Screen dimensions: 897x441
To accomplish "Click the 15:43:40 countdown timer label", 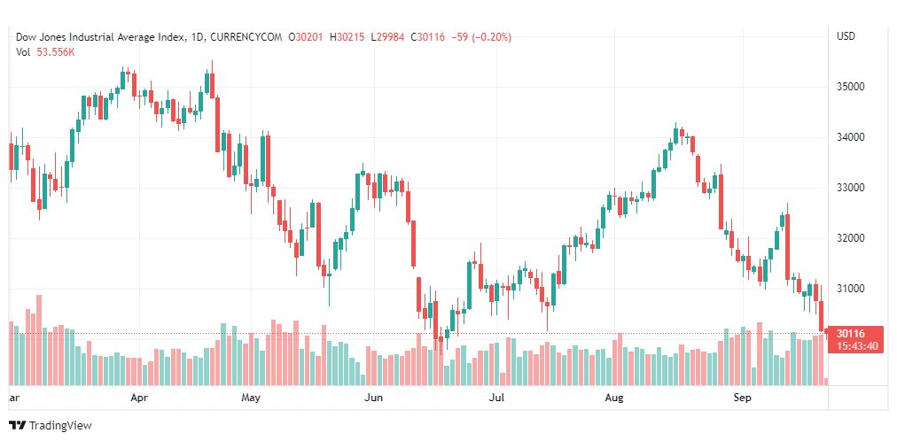I will coord(856,345).
